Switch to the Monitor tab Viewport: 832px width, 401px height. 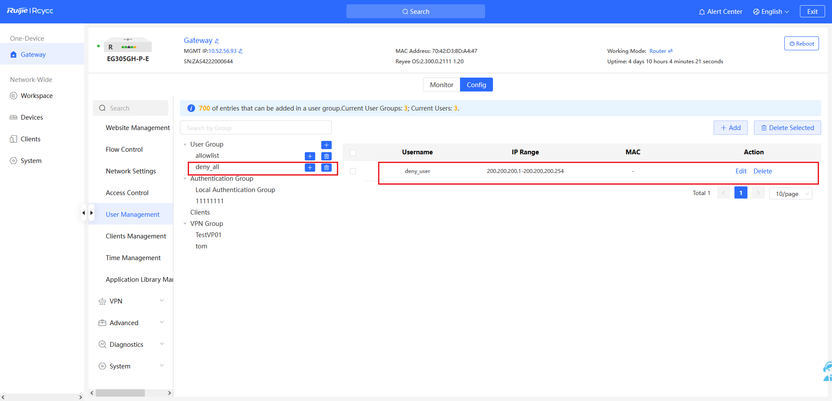[x=441, y=85]
